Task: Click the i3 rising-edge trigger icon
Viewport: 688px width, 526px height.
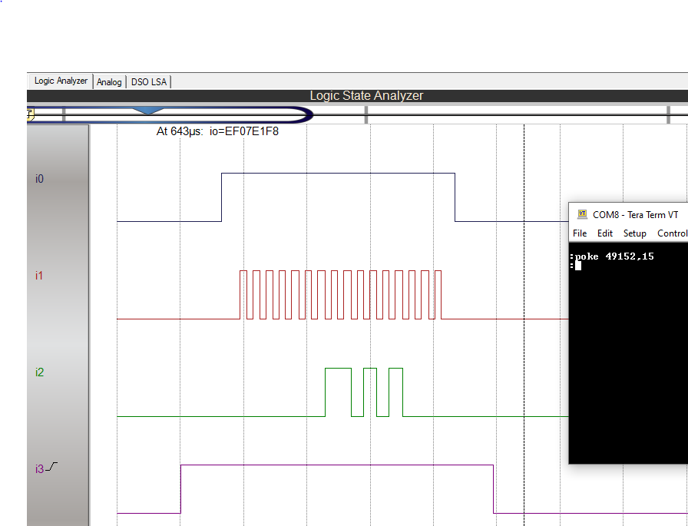Action: (51, 467)
